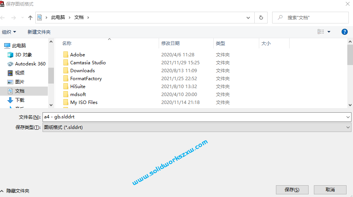Change view layout icon
Screen dimensions: 353x197
(321, 32)
